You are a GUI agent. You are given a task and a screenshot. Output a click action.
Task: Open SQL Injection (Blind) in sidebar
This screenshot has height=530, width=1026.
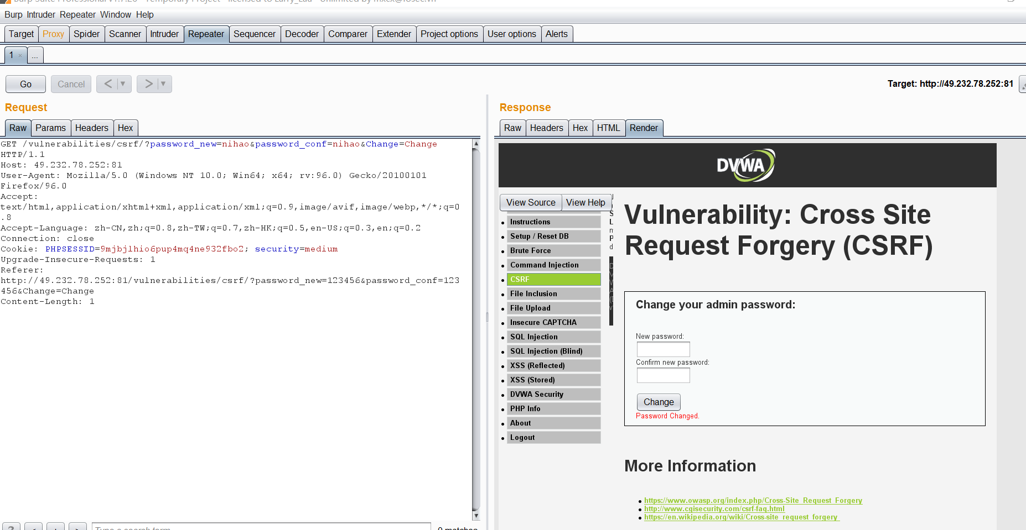point(553,351)
